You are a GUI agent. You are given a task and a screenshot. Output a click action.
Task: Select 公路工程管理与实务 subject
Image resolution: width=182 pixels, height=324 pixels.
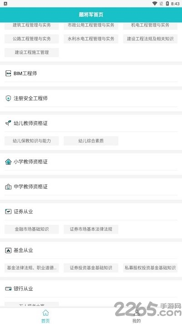[x=32, y=39]
